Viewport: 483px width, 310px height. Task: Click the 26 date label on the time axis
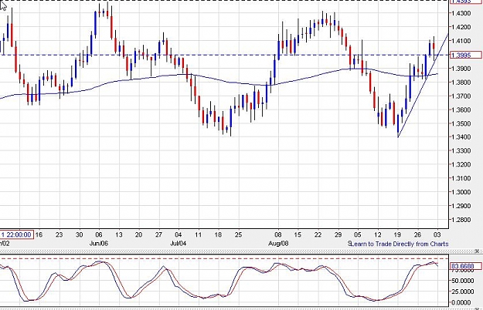(417, 235)
